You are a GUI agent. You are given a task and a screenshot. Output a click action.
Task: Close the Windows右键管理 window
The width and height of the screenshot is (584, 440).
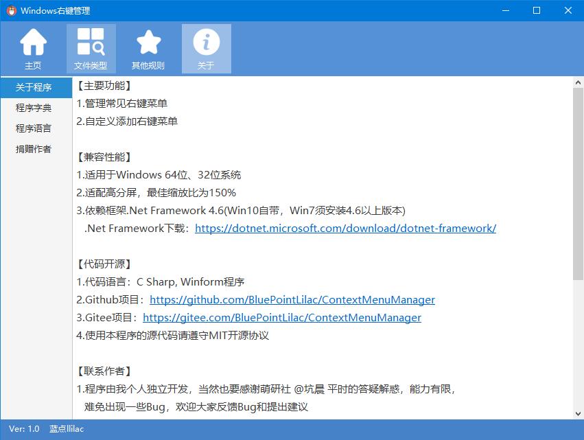(x=568, y=10)
